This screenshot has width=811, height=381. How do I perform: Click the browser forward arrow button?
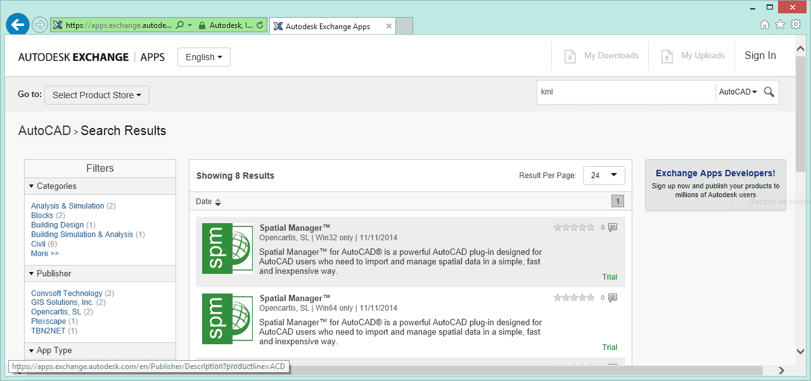click(x=40, y=25)
